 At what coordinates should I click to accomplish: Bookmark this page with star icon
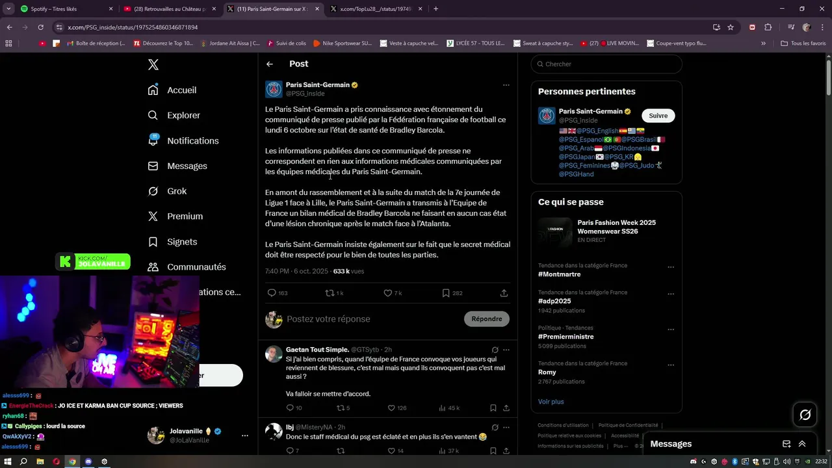coord(731,27)
